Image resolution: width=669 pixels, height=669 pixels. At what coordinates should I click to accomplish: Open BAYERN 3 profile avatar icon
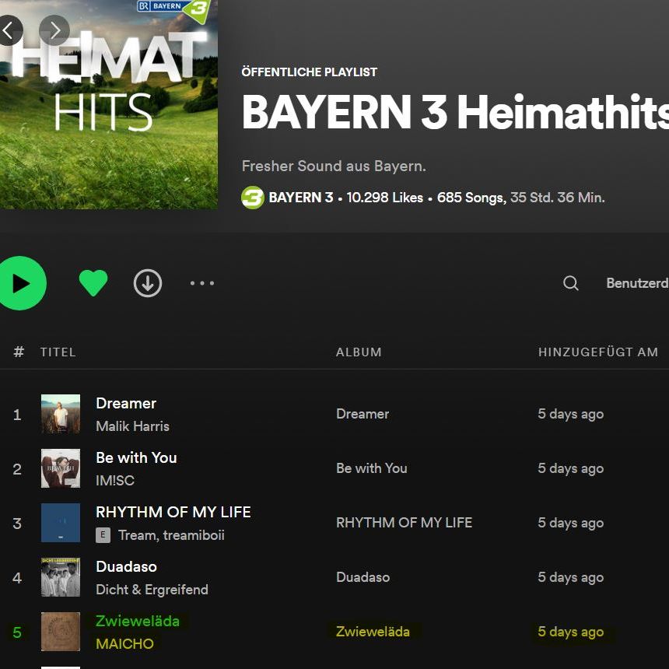click(x=253, y=198)
